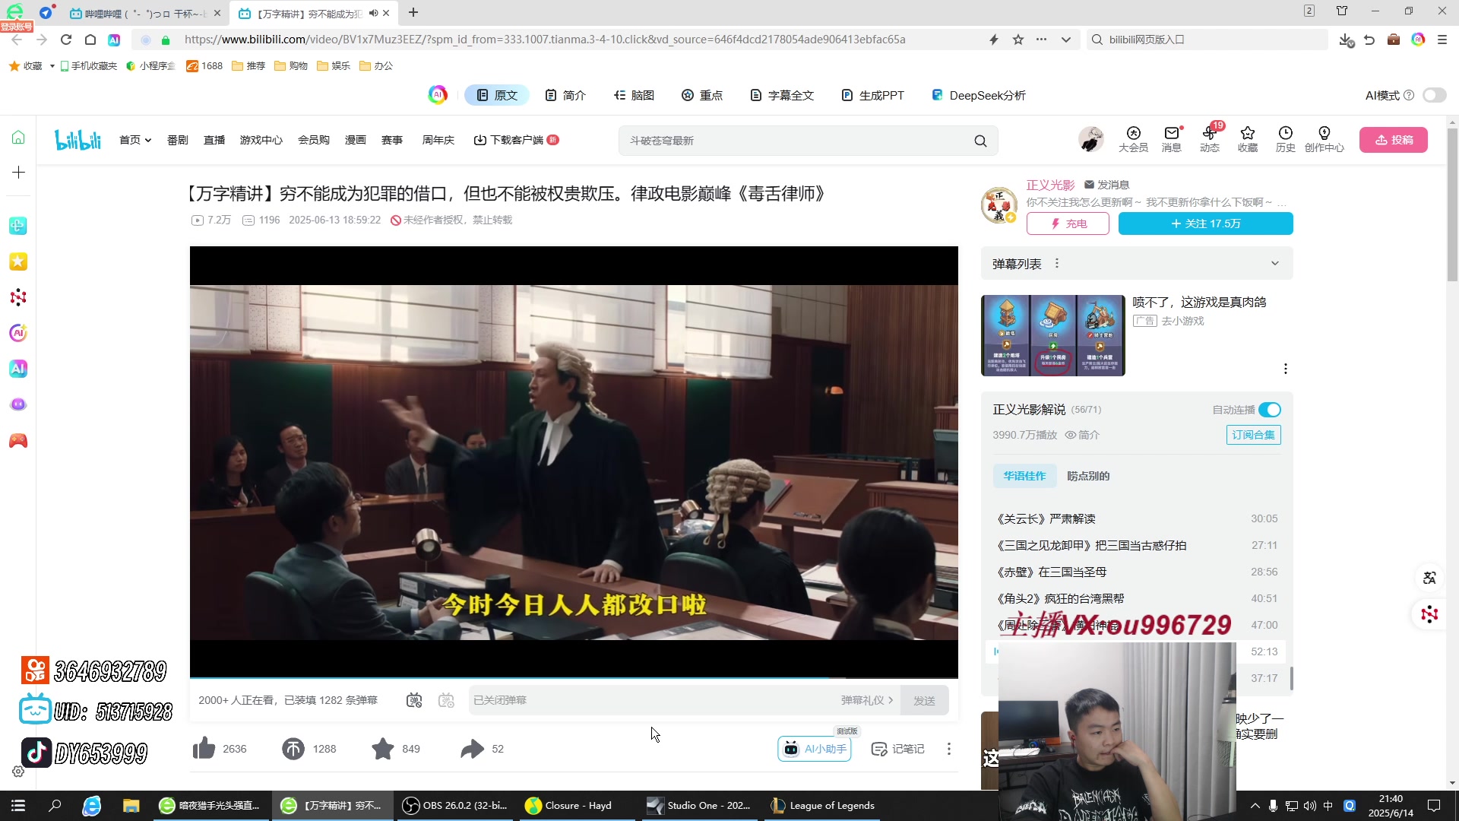Open 弹幕礼仪 etiquette link

[867, 700]
